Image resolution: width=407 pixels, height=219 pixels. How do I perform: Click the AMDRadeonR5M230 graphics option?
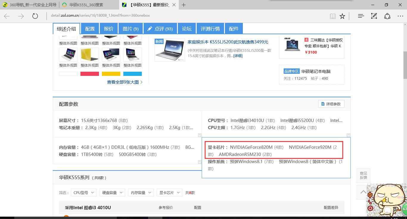(240, 154)
